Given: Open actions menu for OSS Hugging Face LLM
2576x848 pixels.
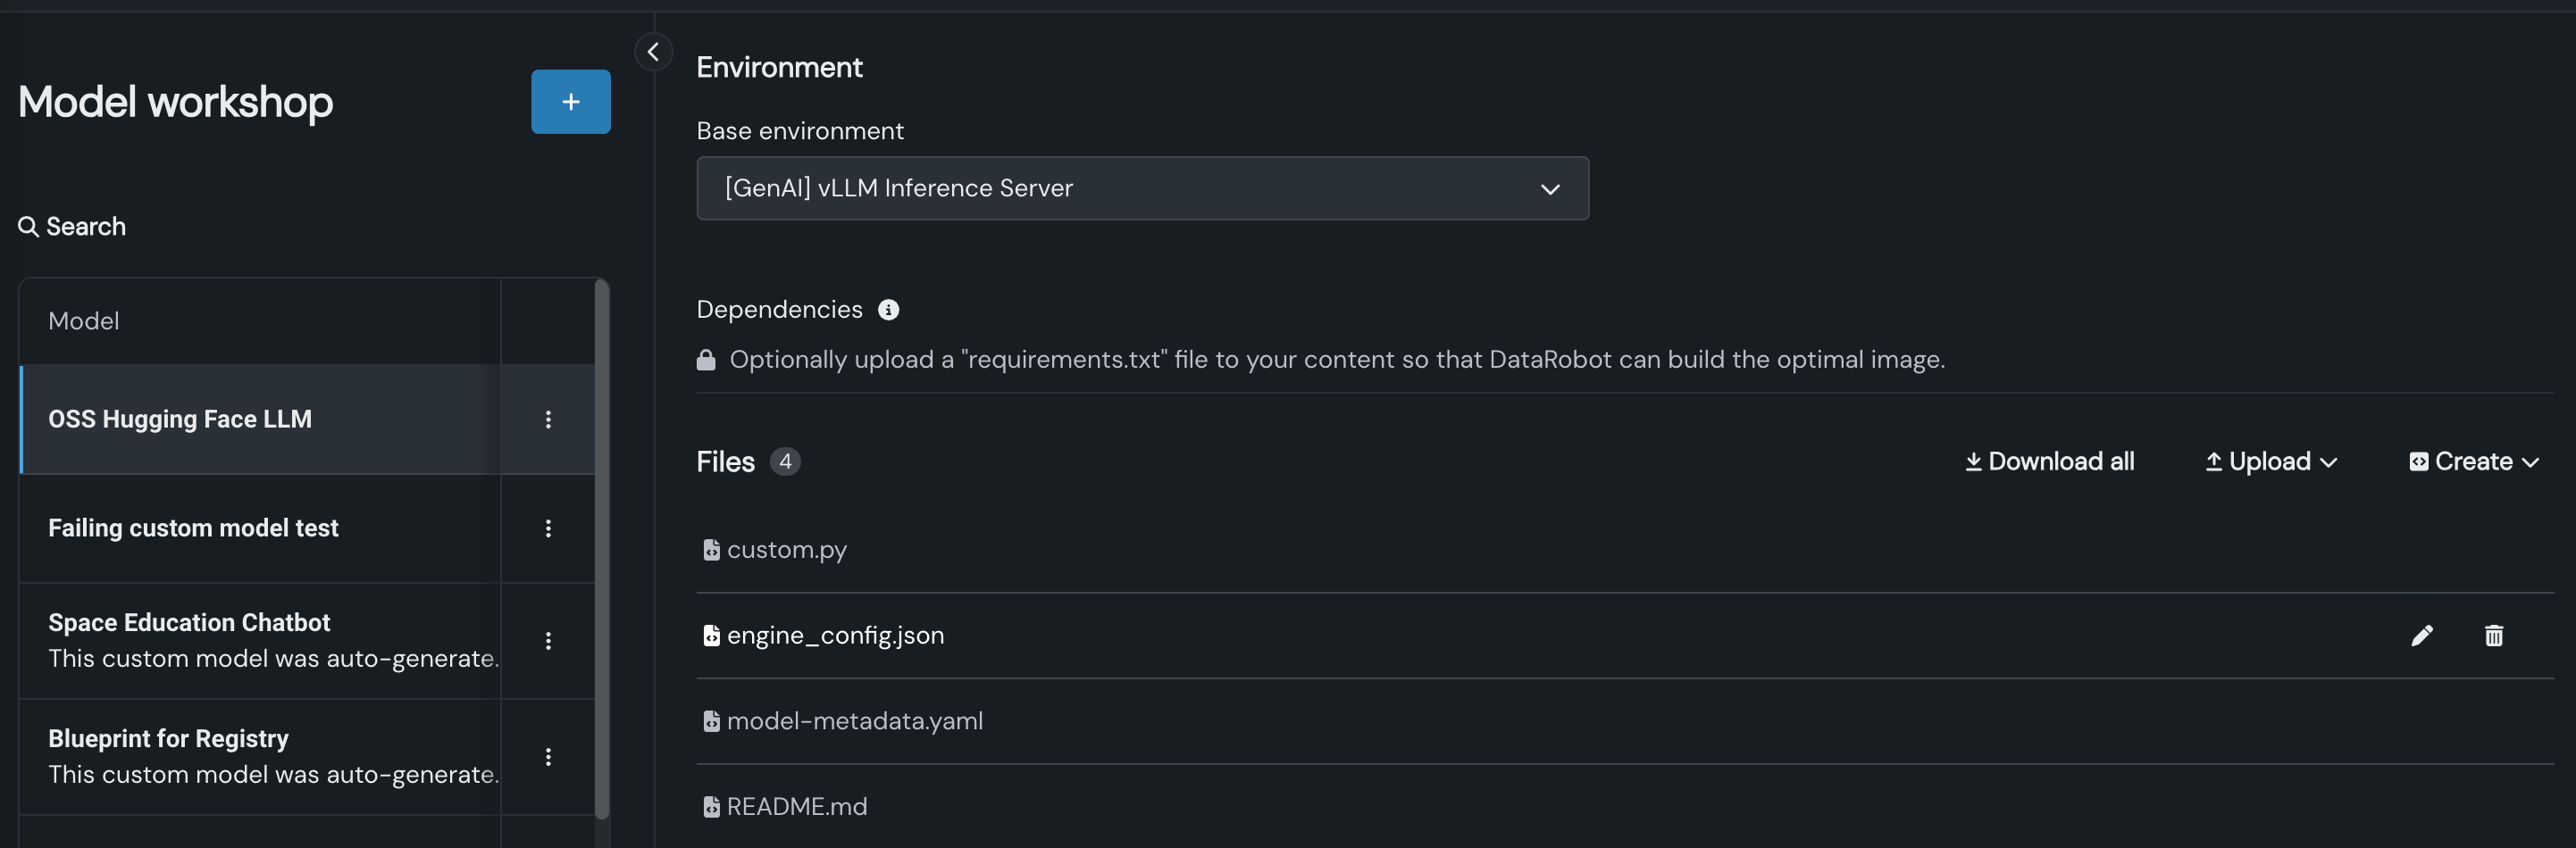Looking at the screenshot, I should pos(547,420).
